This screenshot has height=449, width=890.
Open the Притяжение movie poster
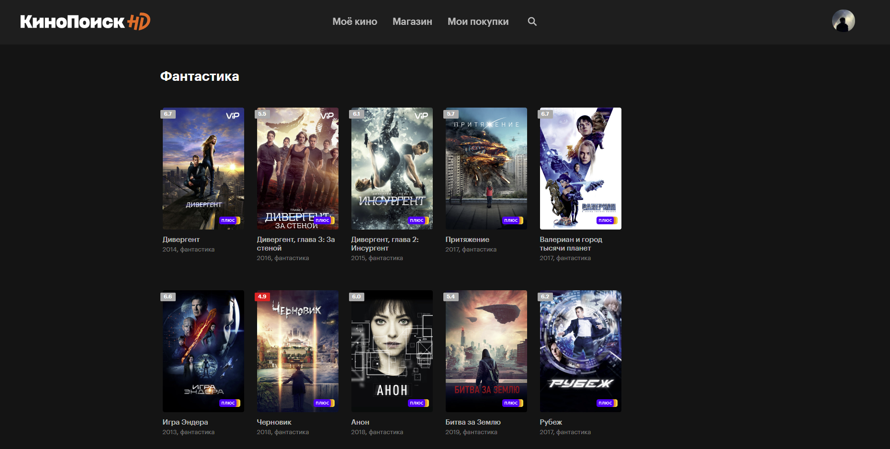(486, 168)
